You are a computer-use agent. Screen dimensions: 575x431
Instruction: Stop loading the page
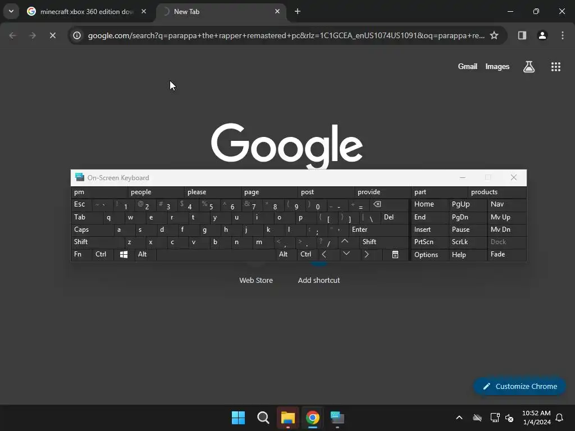(52, 35)
